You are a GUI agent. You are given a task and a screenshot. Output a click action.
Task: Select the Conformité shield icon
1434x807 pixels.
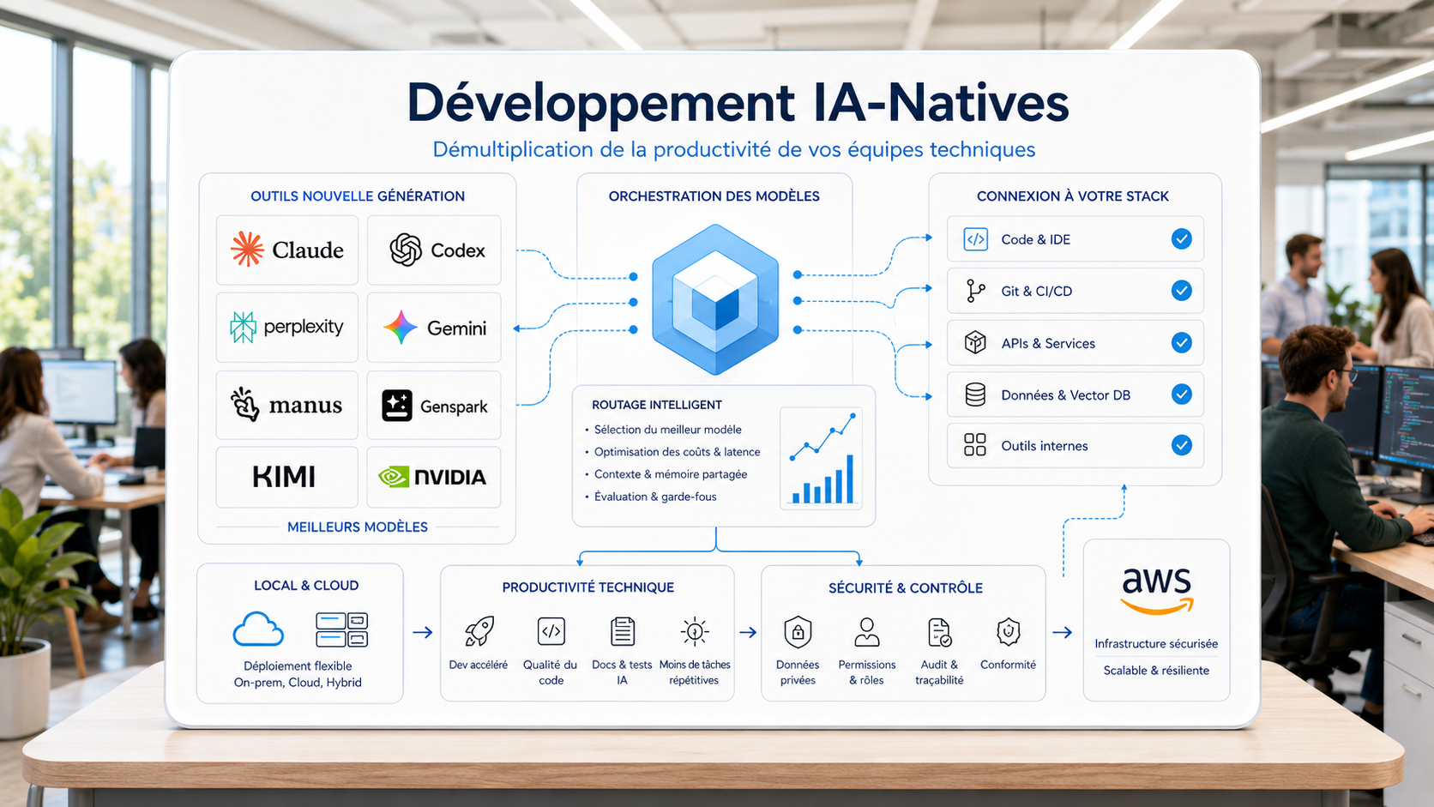coord(1009,632)
